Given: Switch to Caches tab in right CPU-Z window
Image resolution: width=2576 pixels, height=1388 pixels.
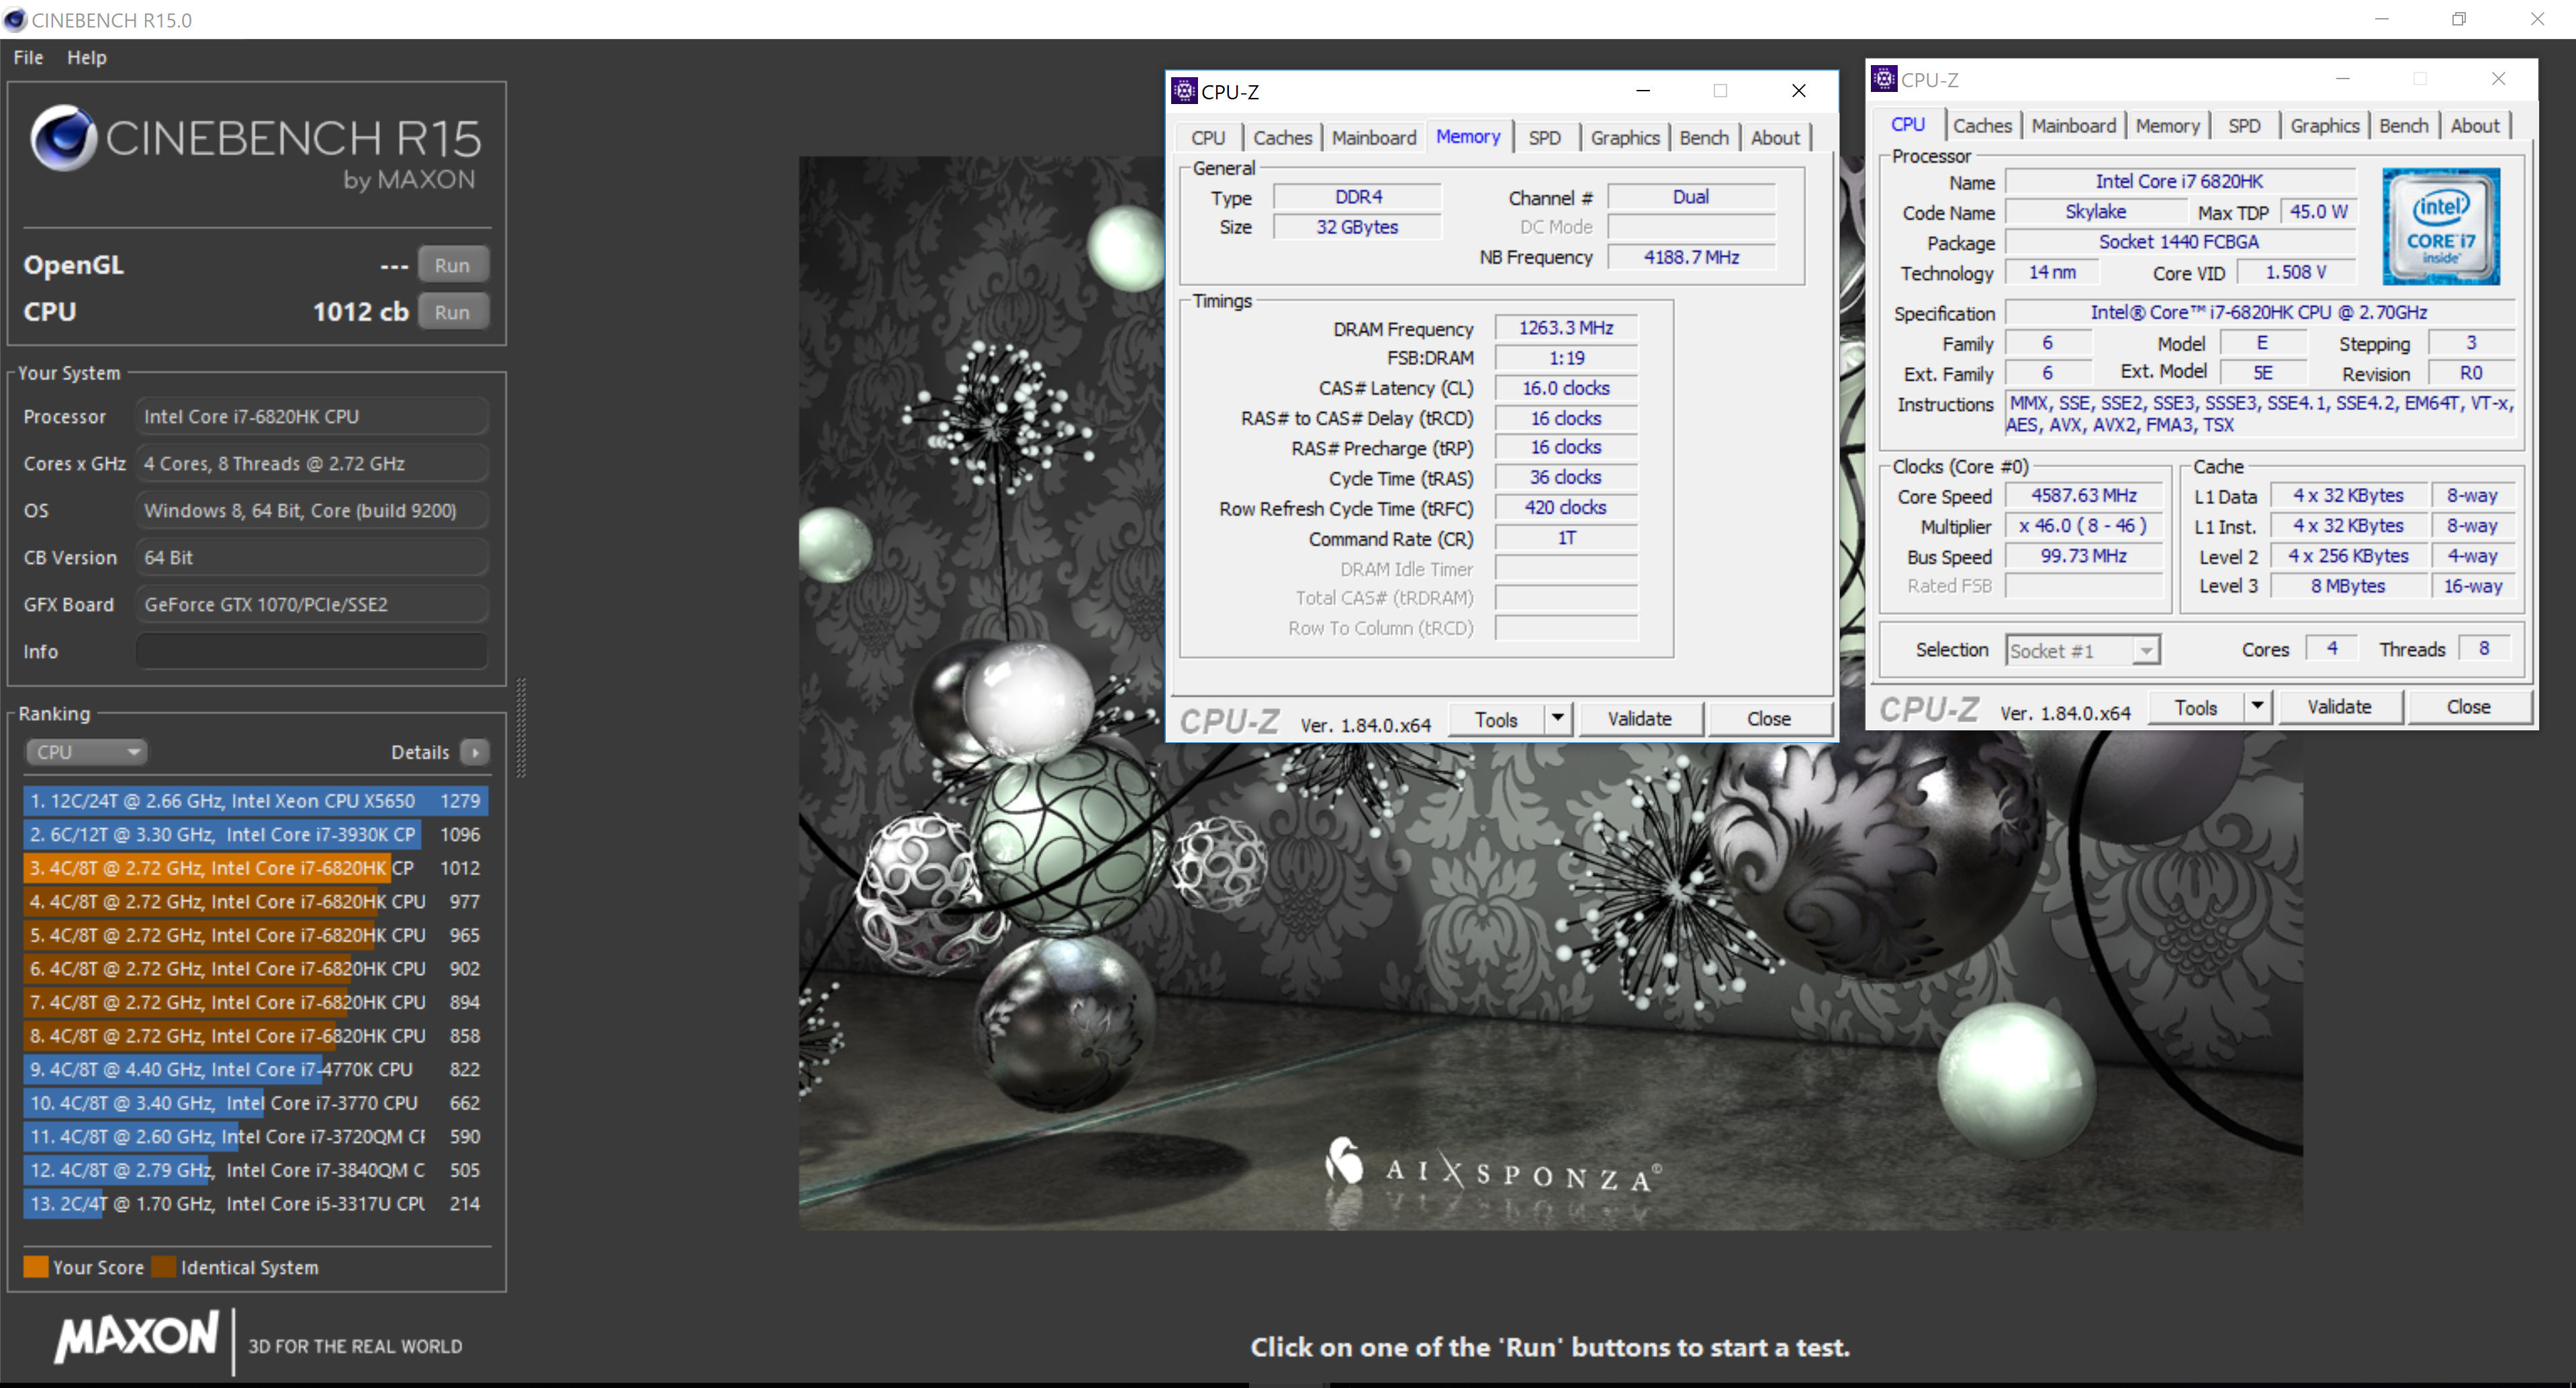Looking at the screenshot, I should (1982, 126).
